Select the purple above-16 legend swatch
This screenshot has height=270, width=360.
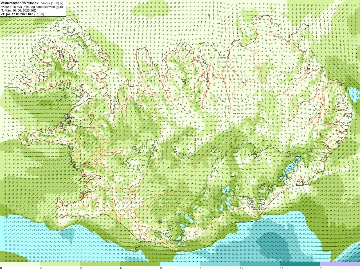coord(340,264)
